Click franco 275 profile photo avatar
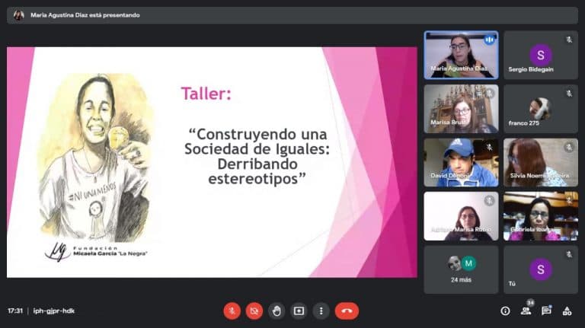 (540, 108)
